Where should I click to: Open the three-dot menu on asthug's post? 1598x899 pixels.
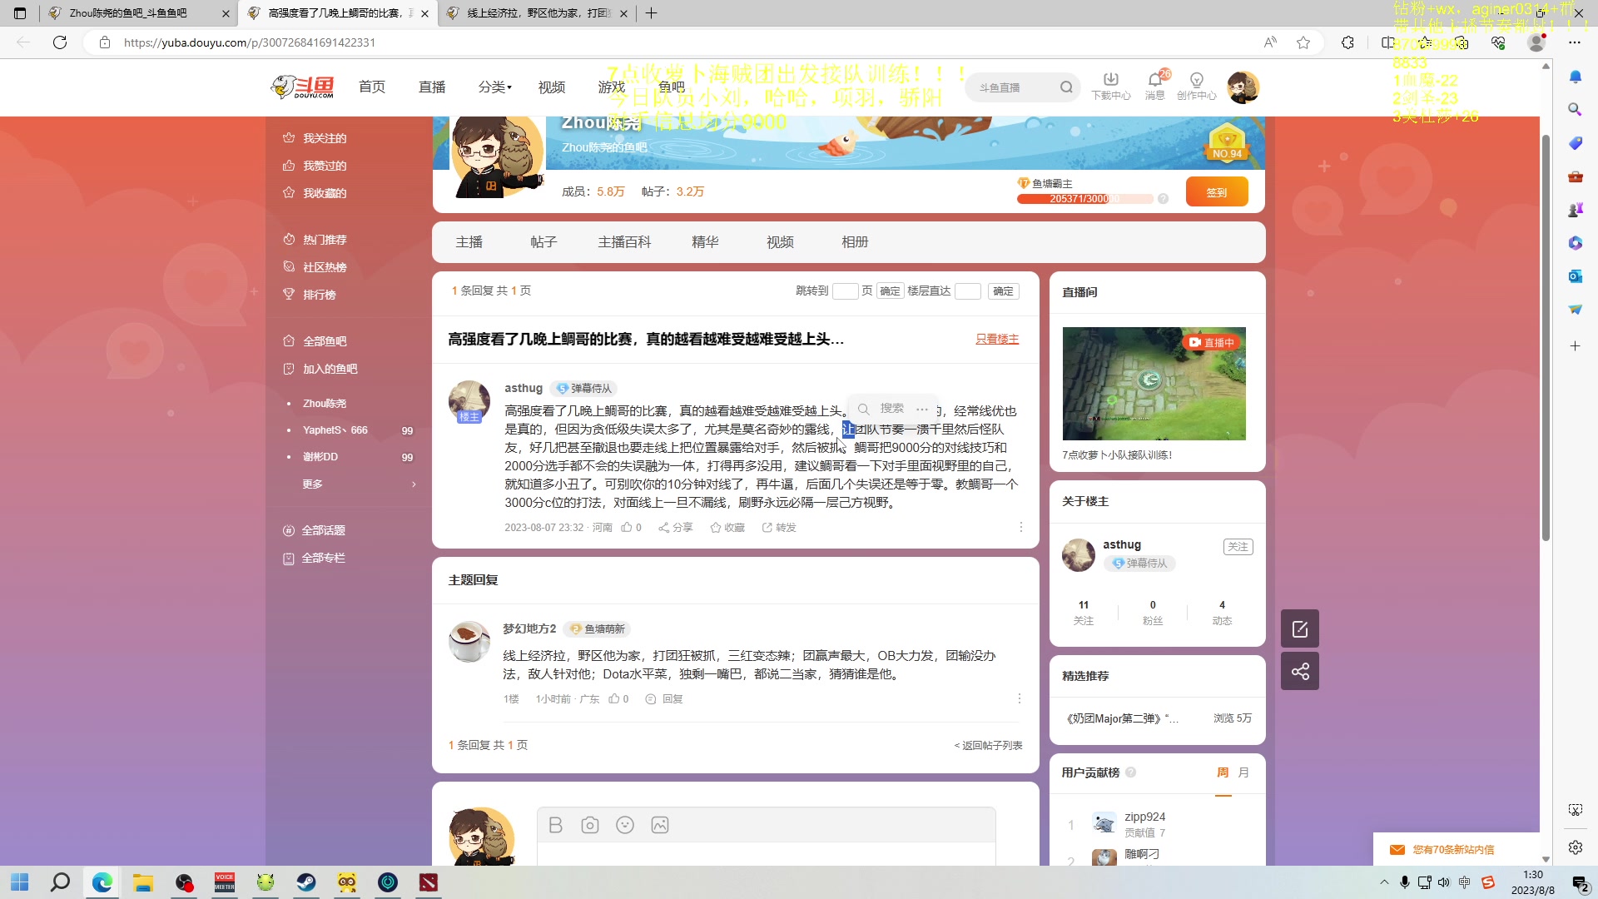coord(1021,528)
